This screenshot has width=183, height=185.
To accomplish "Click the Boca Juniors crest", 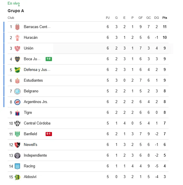I will click(x=17, y=59).
